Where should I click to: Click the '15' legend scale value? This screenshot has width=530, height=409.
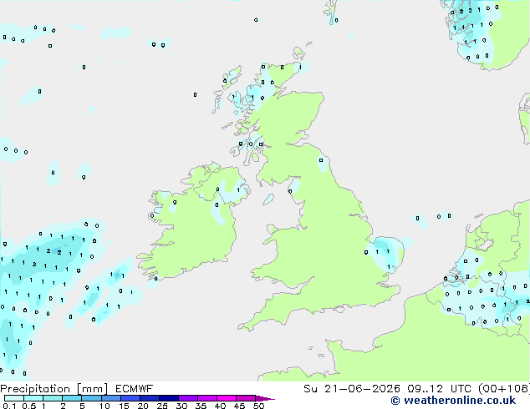tap(124, 406)
